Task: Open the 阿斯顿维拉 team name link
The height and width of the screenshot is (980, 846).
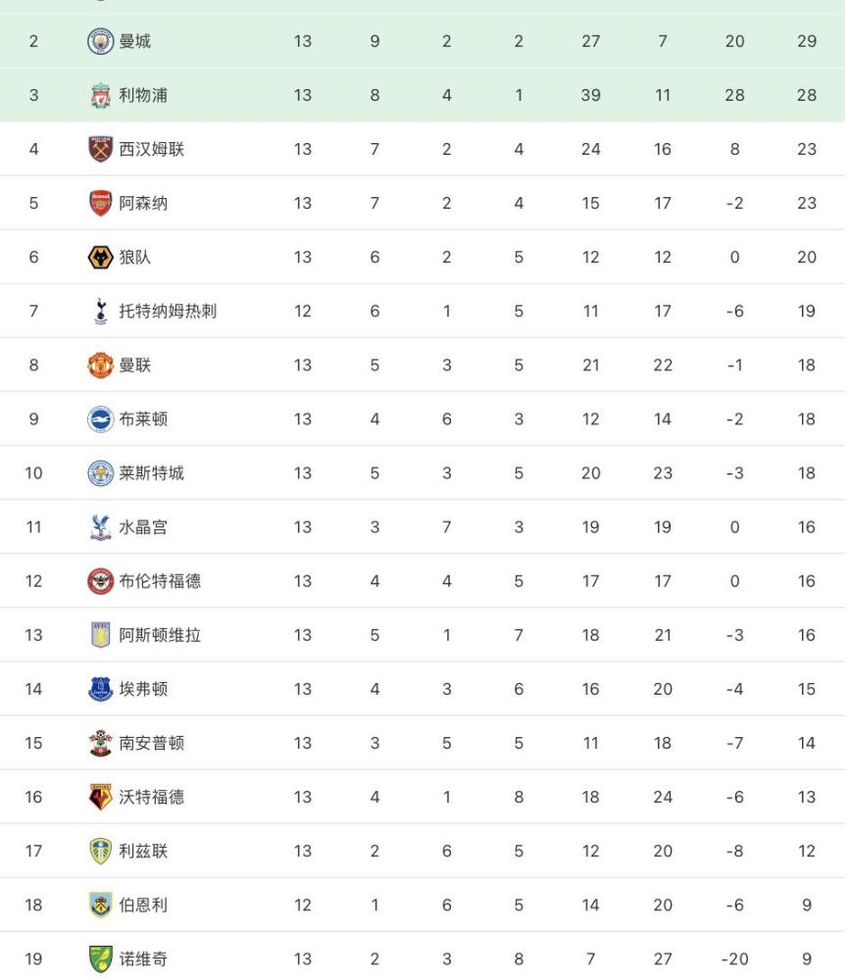Action: pyautogui.click(x=160, y=635)
